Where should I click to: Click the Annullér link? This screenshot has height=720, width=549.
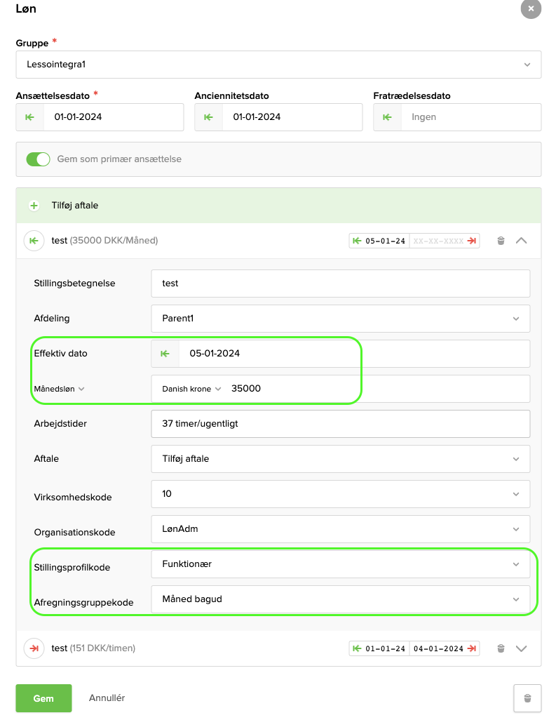point(107,698)
